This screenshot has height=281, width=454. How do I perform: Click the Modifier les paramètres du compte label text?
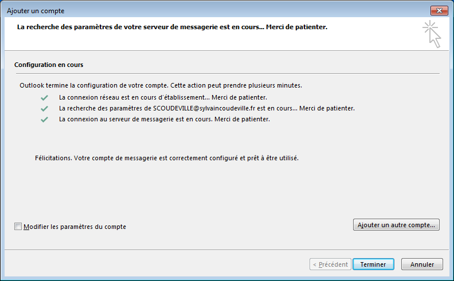tap(75, 227)
